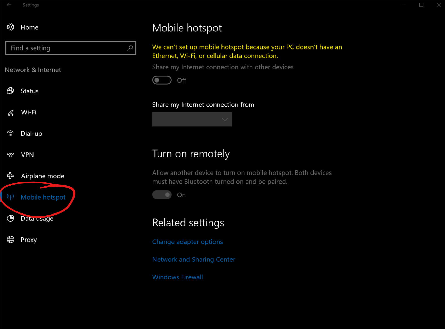Go to the Airplane mode page
The height and width of the screenshot is (329, 445).
pos(43,176)
